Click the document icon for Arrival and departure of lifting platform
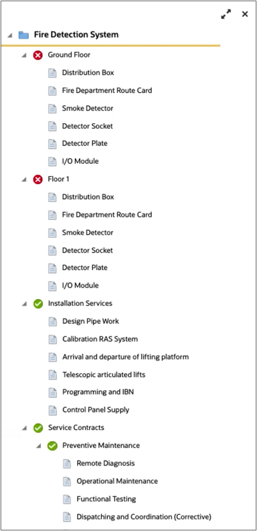This screenshot has width=257, height=531. [x=52, y=357]
